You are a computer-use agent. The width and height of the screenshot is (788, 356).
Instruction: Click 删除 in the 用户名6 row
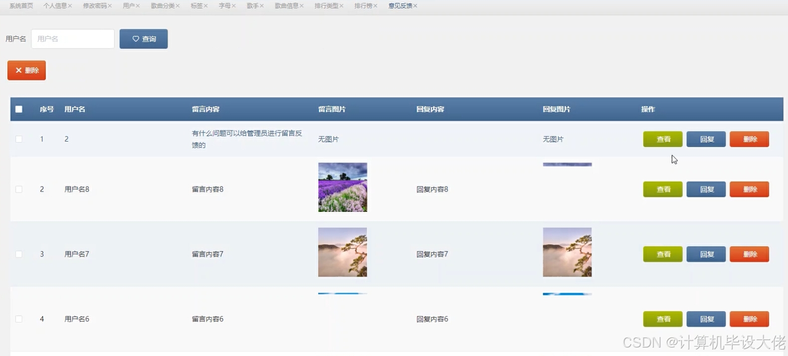coord(749,319)
